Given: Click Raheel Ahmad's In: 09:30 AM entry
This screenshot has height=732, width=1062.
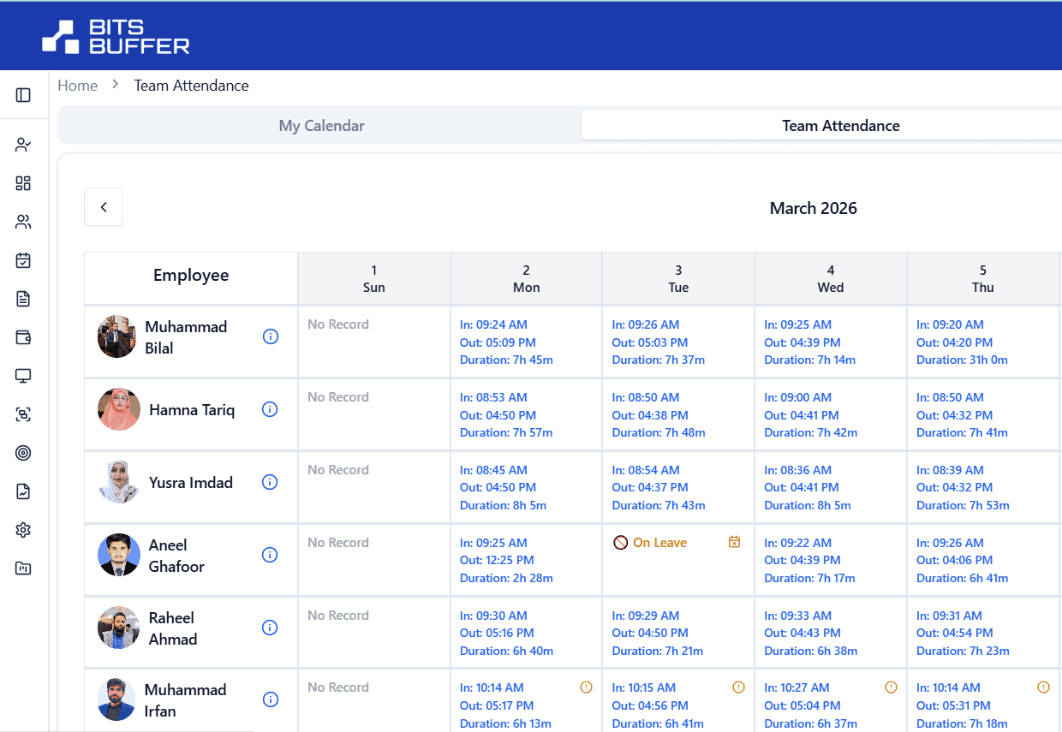Looking at the screenshot, I should tap(493, 616).
